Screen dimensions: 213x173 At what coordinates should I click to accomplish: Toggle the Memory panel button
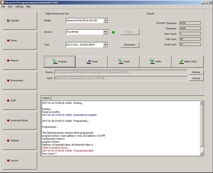(x=20, y=61)
